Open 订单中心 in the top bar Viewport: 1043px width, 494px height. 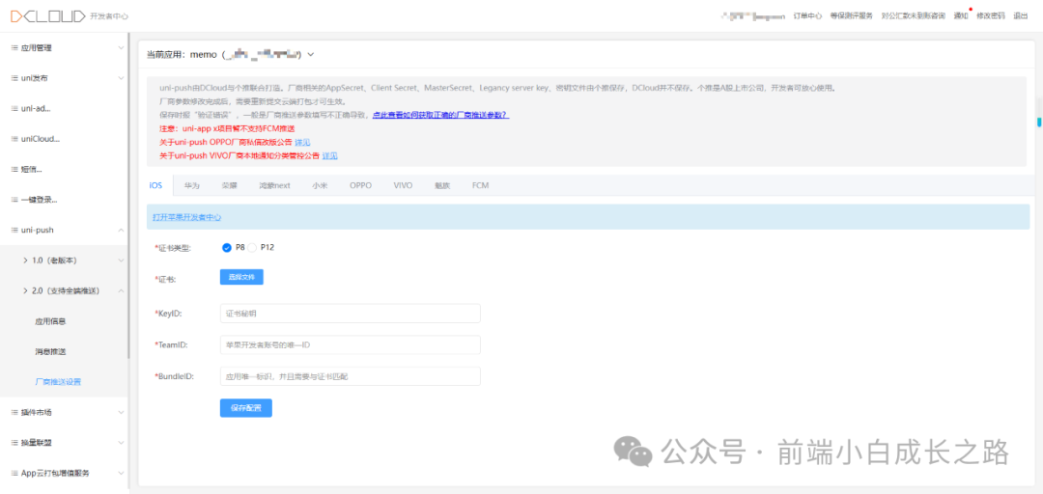(x=807, y=16)
